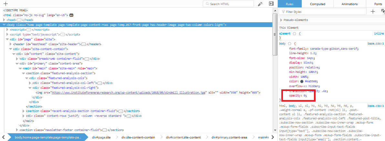This screenshot has height=141, width=385.
Task: Click the magnifier icon in Search HTML
Action: (207, 4)
